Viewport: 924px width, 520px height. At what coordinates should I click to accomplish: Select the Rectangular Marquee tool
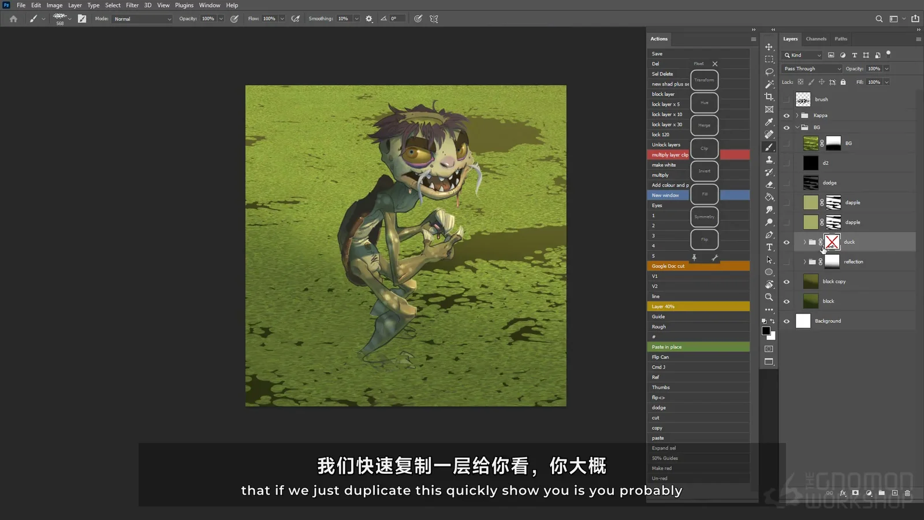coord(769,60)
